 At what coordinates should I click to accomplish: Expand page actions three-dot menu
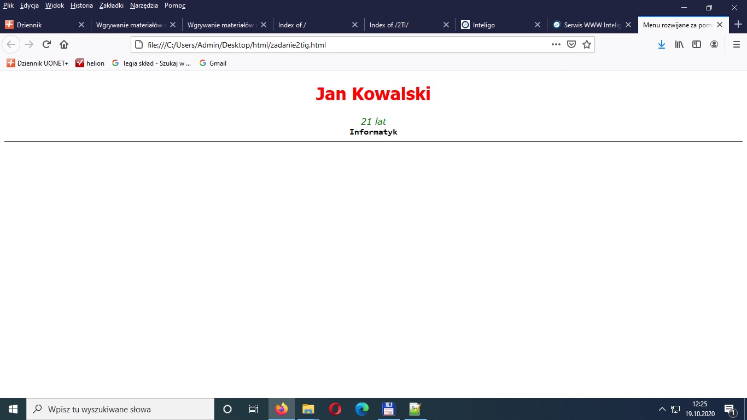click(556, 44)
